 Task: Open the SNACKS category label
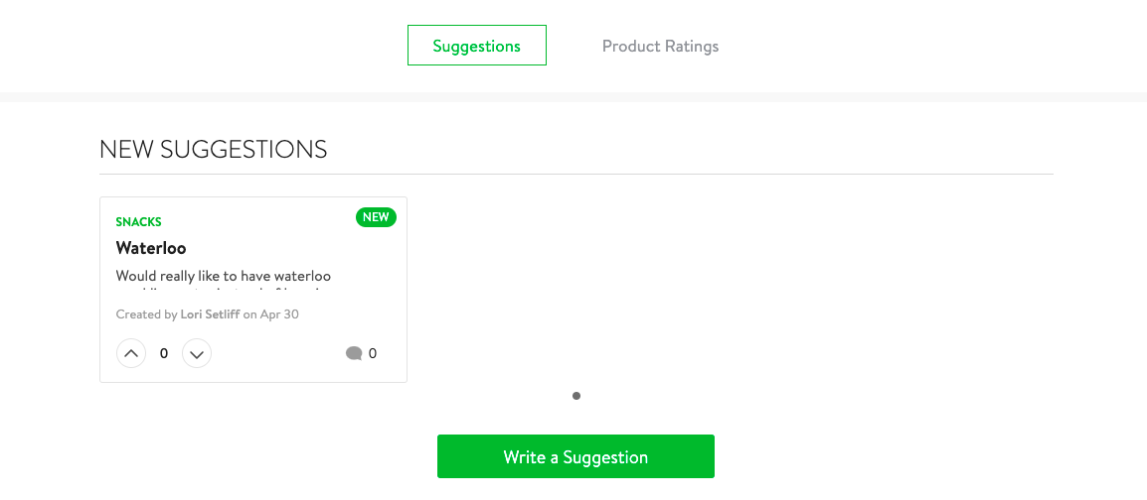tap(138, 222)
